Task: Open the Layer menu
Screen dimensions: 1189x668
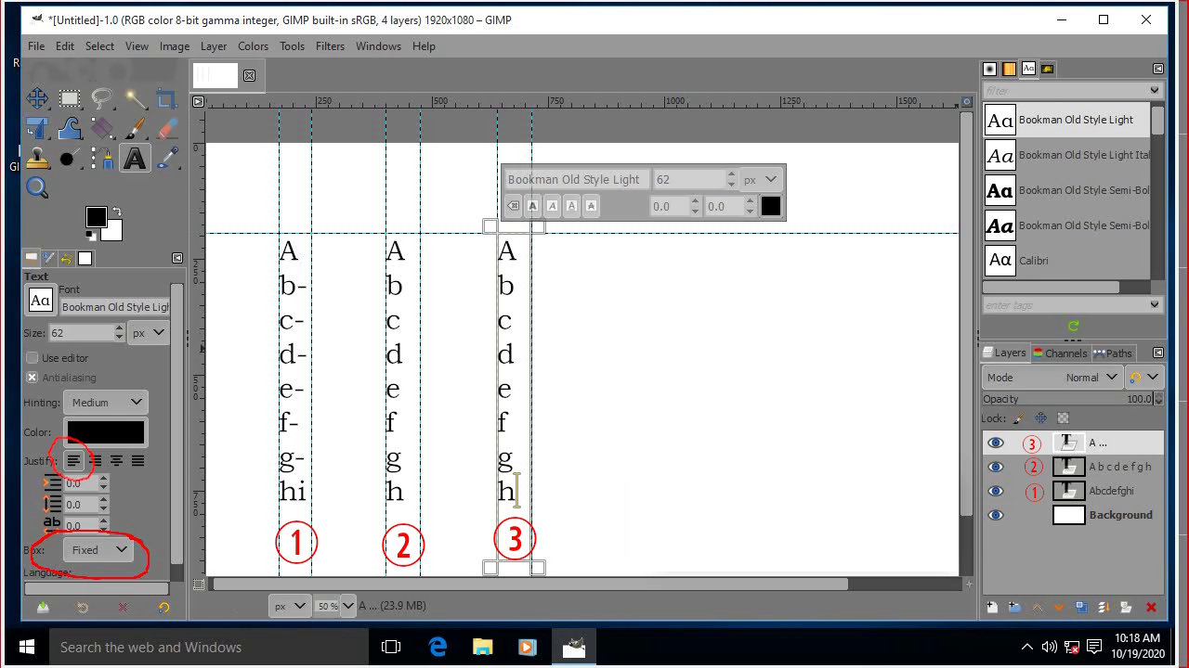Action: pos(214,46)
